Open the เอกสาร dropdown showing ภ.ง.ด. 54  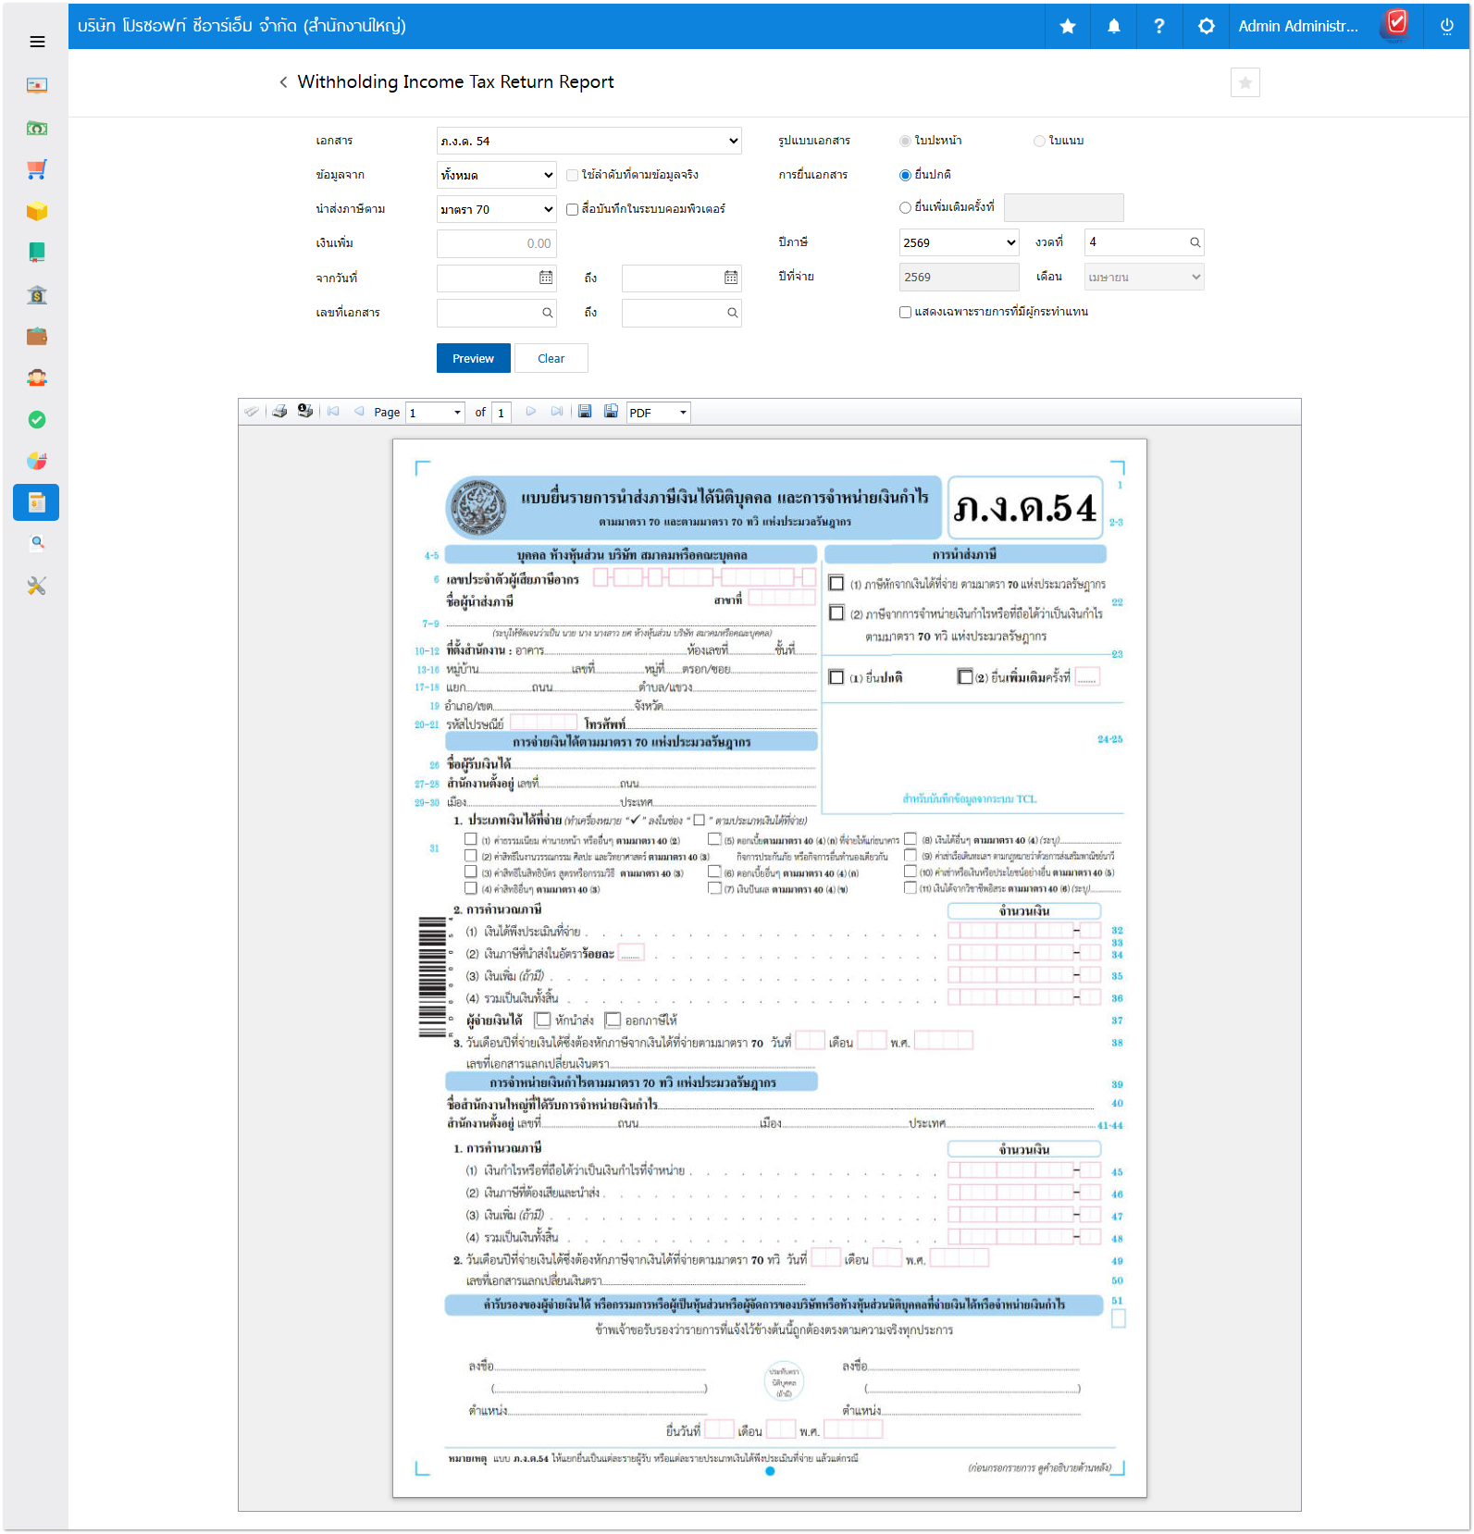(x=588, y=141)
